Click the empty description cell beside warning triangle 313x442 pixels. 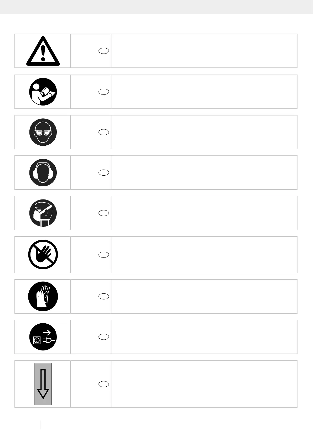pos(204,51)
